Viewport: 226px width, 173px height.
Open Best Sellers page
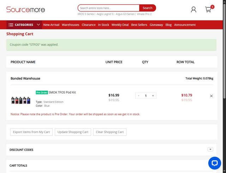coord(139,25)
